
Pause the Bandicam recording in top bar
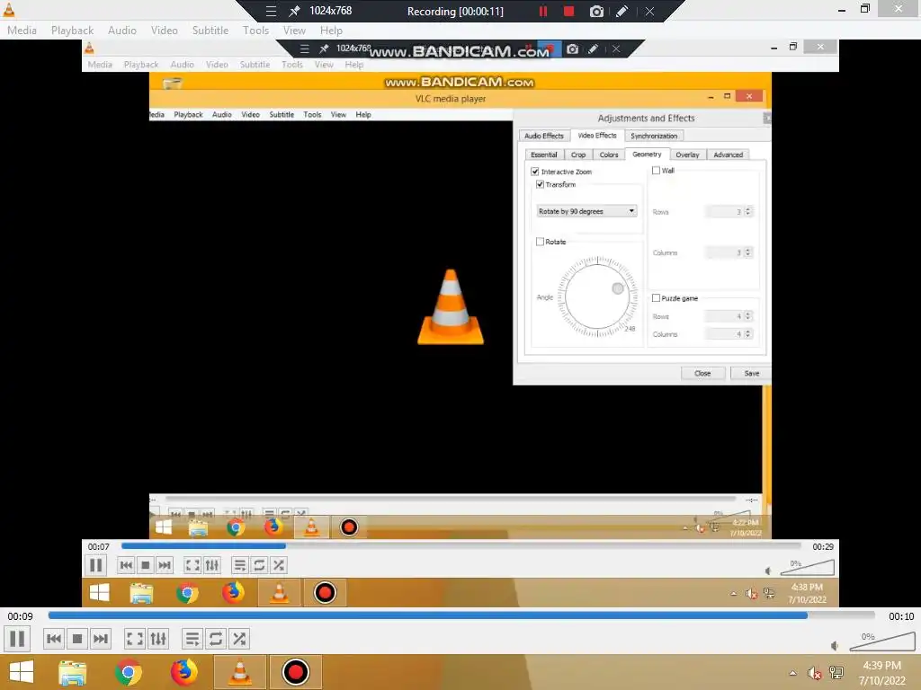(x=543, y=11)
